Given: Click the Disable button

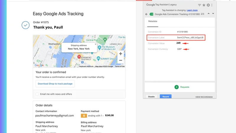Looking at the screenshot, I should pyautogui.click(x=151, y=97).
